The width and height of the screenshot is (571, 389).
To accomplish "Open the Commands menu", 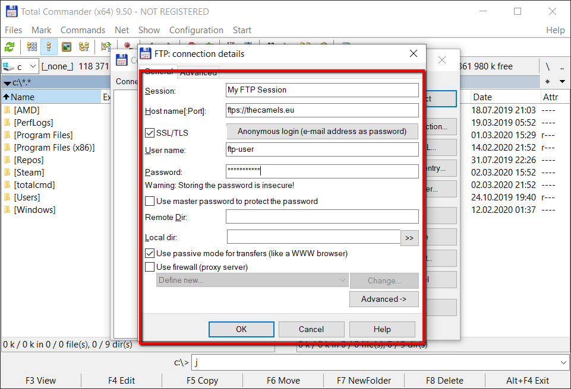I will pyautogui.click(x=83, y=30).
